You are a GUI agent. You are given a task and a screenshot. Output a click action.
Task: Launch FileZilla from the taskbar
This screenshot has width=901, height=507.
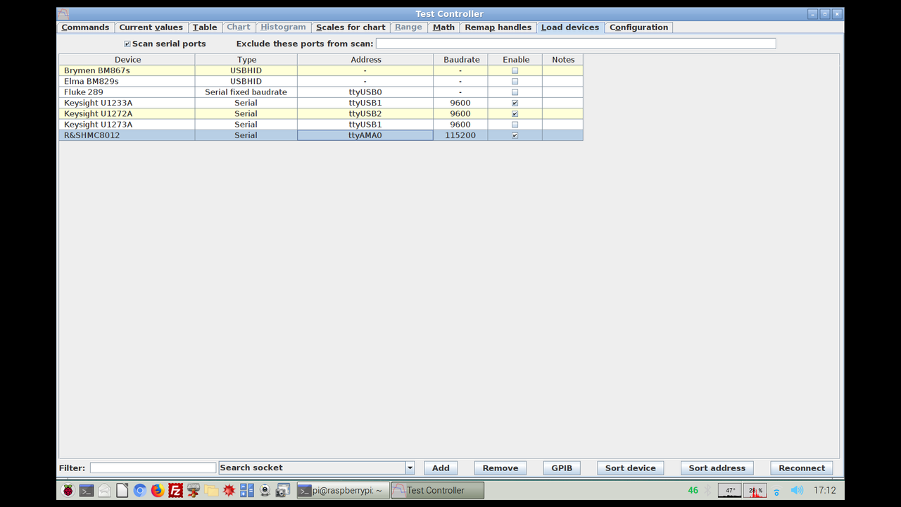click(175, 490)
